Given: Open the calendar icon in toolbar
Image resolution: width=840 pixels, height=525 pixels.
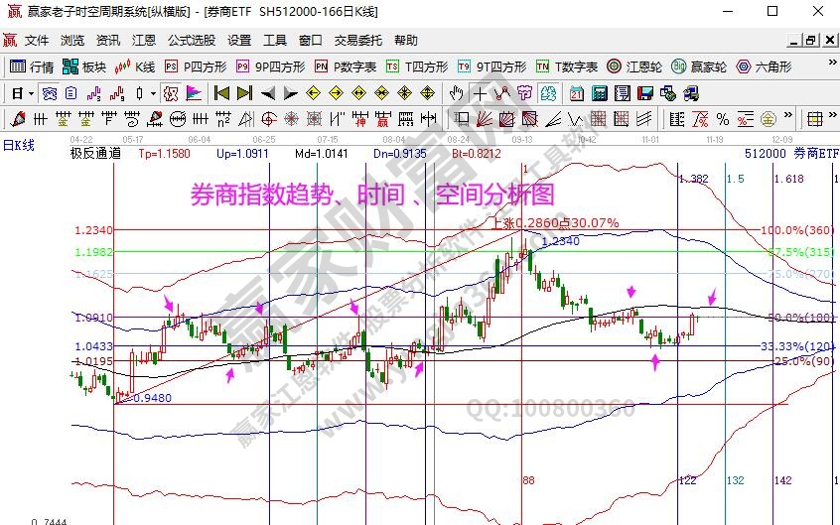Looking at the screenshot, I should (x=576, y=93).
